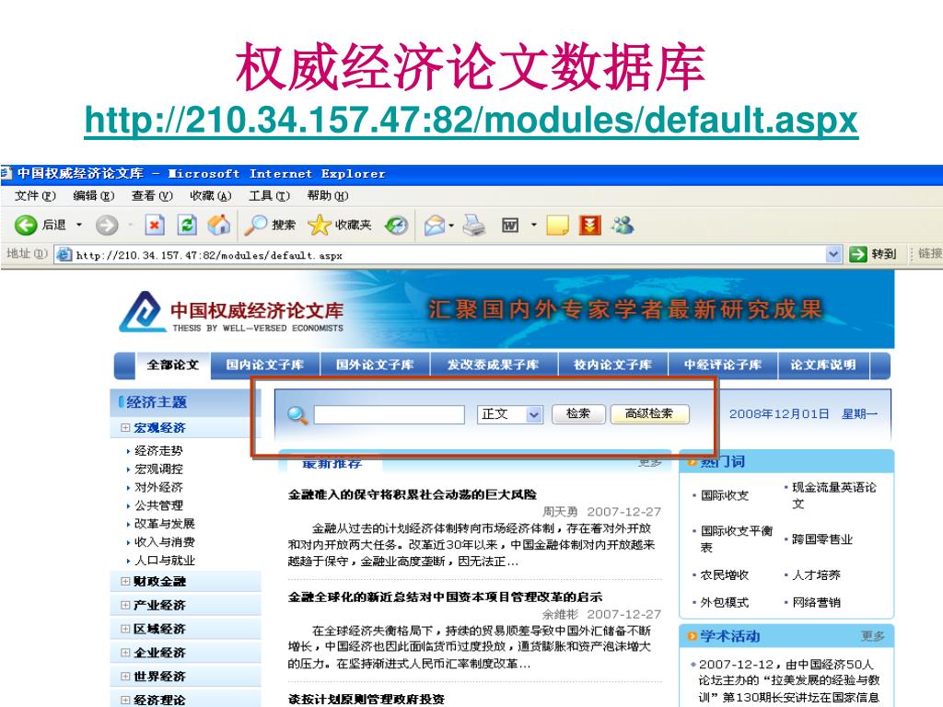Open 人口与就业 topic link
This screenshot has height=707, width=943.
[x=164, y=561]
